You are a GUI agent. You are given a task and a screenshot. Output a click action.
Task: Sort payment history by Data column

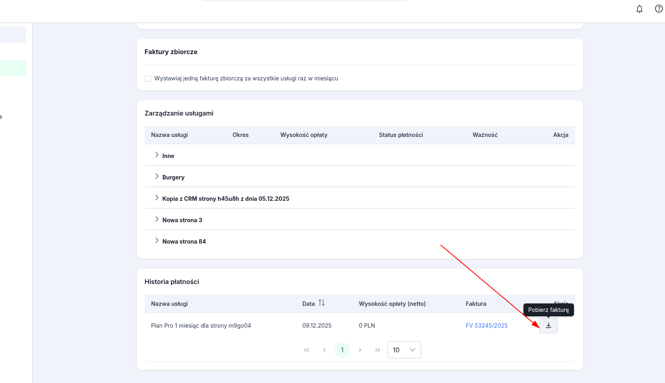point(321,303)
